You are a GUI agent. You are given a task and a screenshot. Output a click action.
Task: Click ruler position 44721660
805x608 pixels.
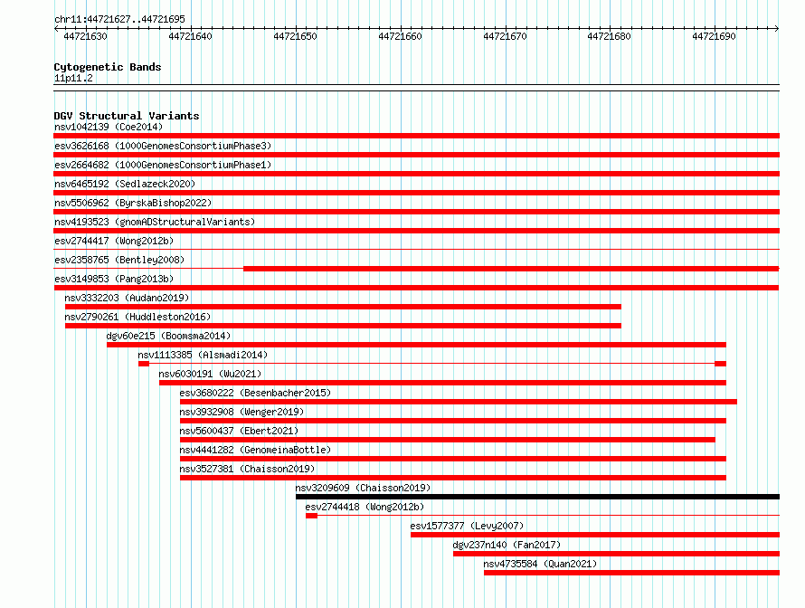pos(400,36)
